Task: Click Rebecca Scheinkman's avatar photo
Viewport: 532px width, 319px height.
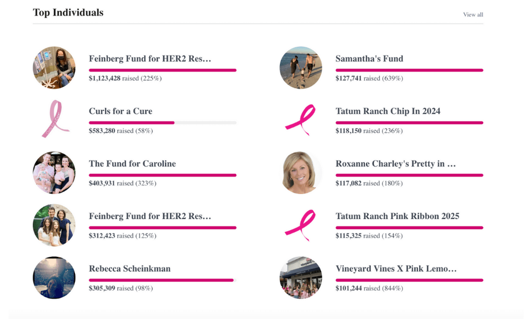Action: pos(54,278)
